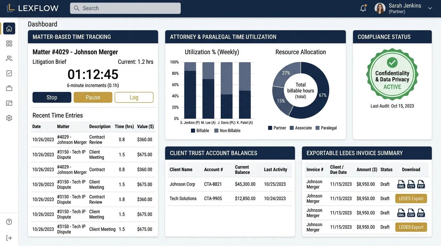Download CSV file in the third invoice row
Viewport: 441px width, 246px height.
tap(411, 213)
